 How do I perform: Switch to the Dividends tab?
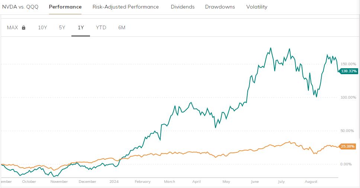tap(183, 7)
